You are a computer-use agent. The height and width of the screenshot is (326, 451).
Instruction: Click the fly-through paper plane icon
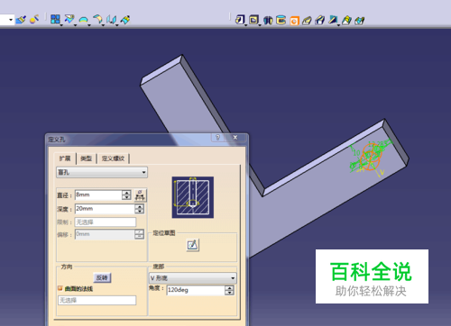pos(69,19)
